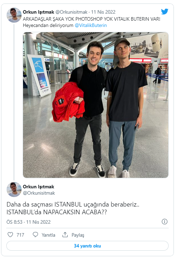Click the 'Yanıtla' reply label
Screen dimensions: 177x258
[x=49, y=235]
